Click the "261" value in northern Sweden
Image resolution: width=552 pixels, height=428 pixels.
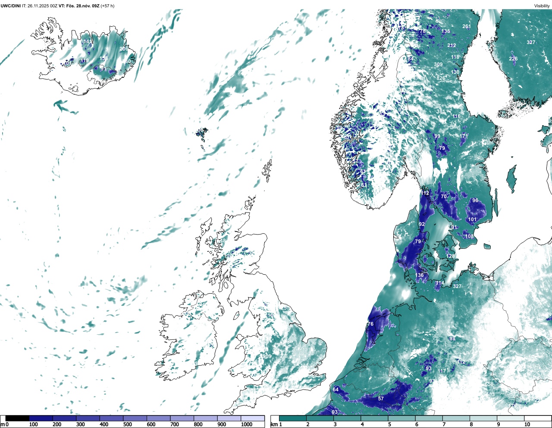pyautogui.click(x=467, y=26)
